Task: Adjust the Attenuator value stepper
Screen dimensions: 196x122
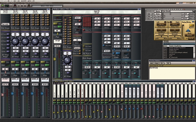Action: pos(80,48)
